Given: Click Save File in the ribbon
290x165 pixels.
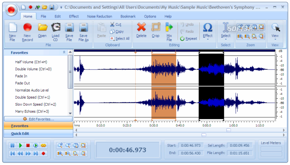Looking at the screenshot, I should 69,32.
